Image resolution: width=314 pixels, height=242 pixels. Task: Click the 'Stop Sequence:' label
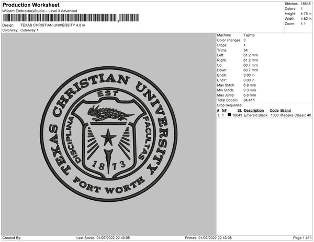tap(230, 105)
